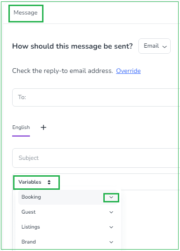Expand the Listings variables chevron
Screen dimensions: 180x251
tap(111, 227)
